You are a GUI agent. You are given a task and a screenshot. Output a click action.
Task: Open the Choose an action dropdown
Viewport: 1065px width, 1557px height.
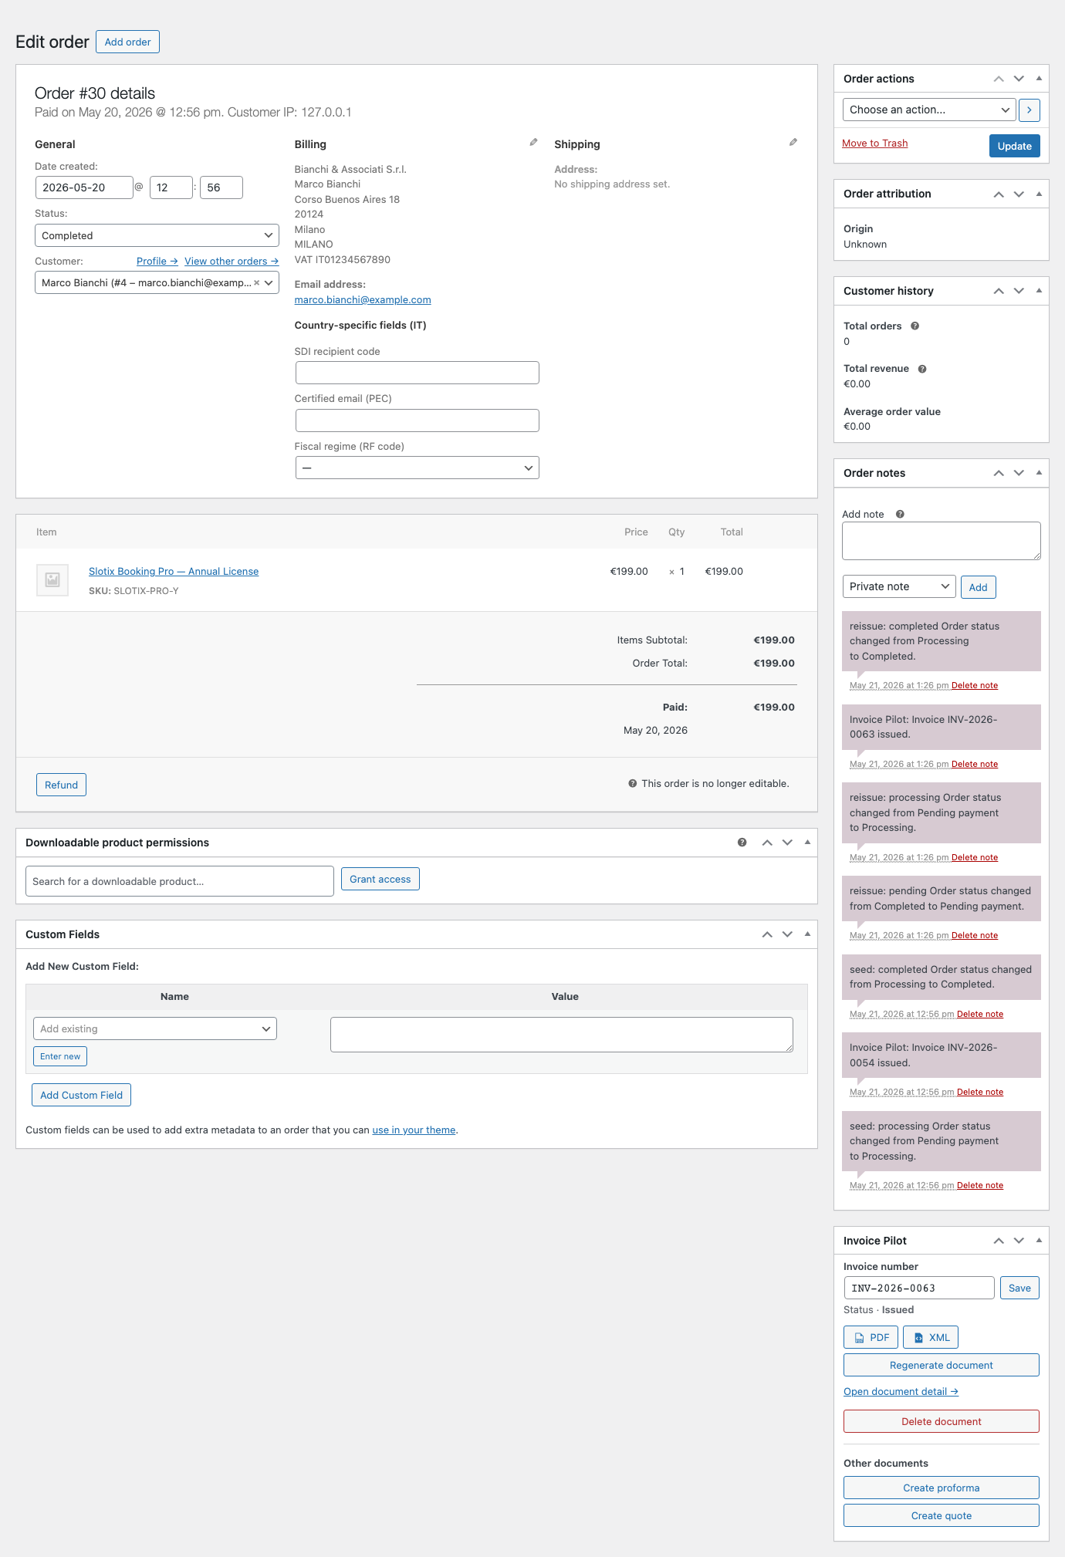[929, 110]
